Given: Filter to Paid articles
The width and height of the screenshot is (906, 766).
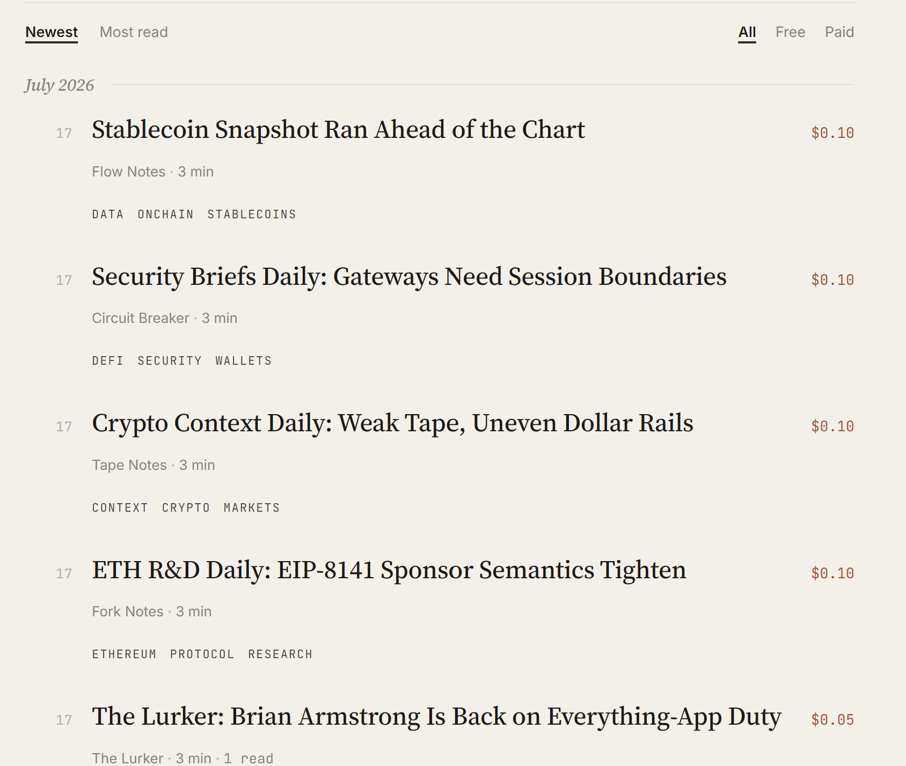Looking at the screenshot, I should [839, 32].
